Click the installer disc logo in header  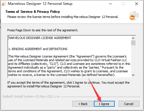134,16
